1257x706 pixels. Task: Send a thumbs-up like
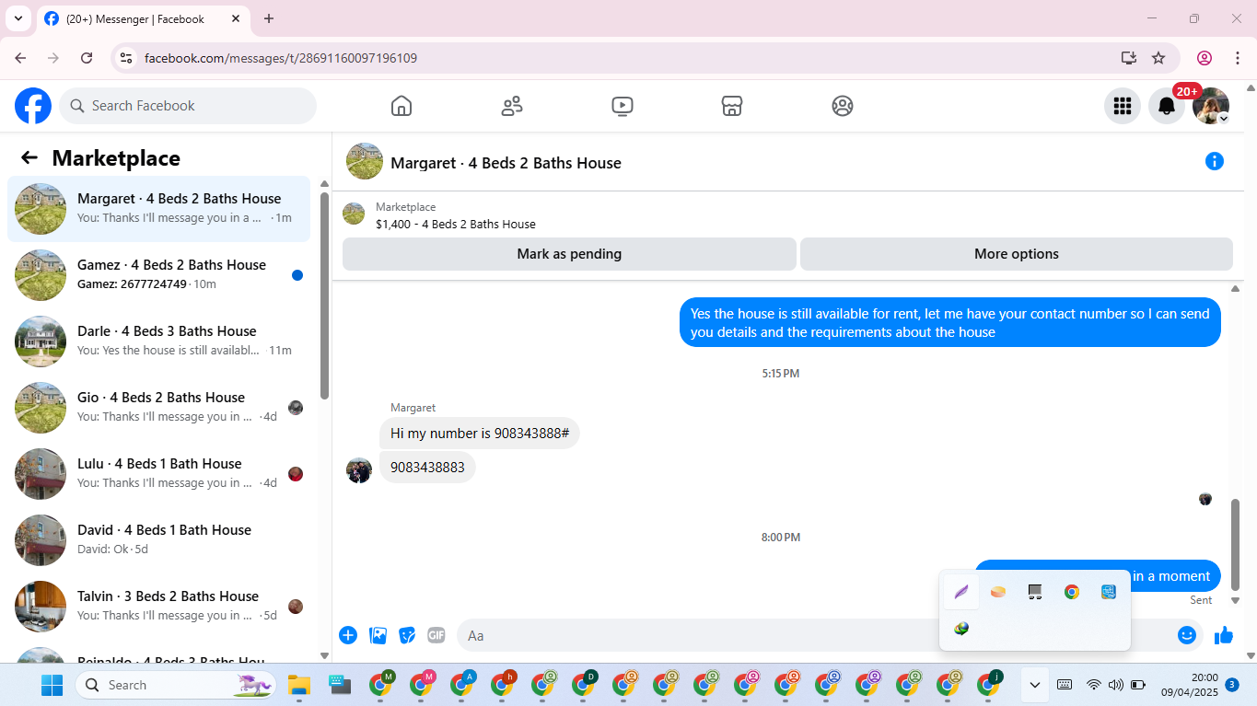point(1224,635)
